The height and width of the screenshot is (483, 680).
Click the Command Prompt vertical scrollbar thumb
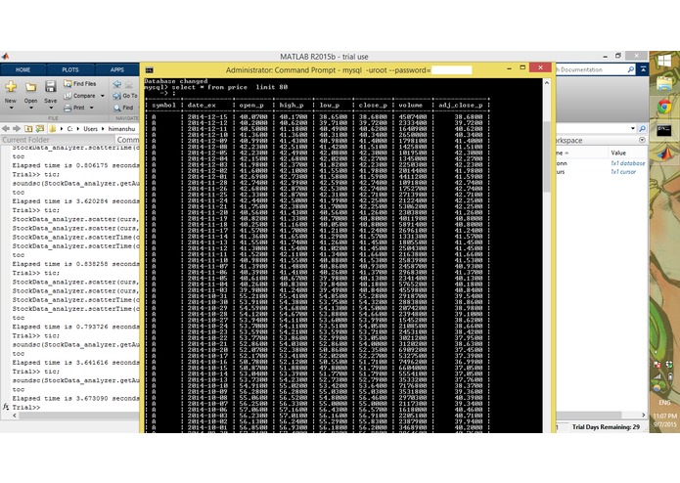click(547, 155)
